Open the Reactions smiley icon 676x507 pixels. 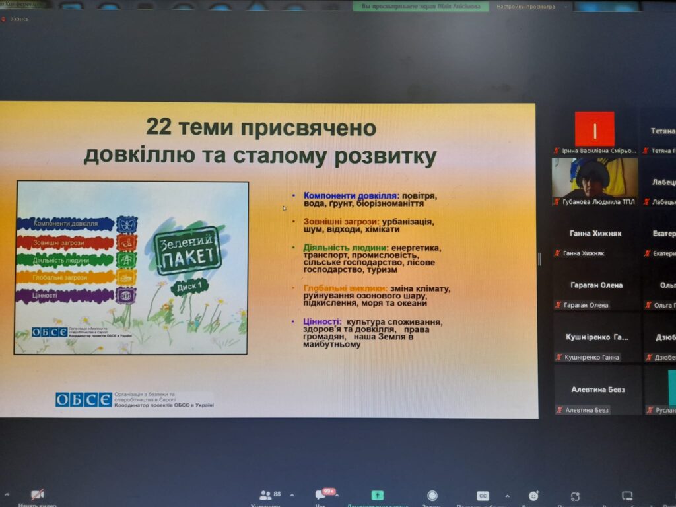pyautogui.click(x=533, y=496)
